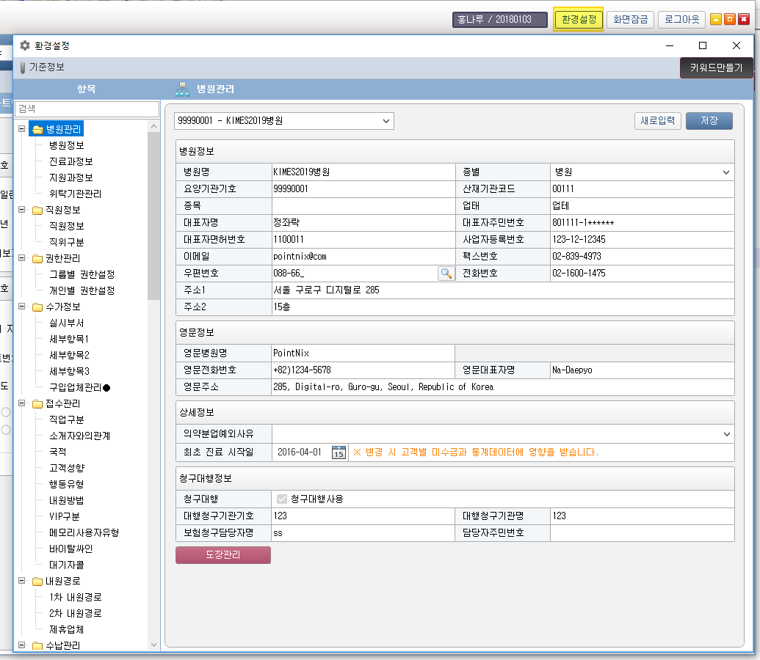This screenshot has width=760, height=660.
Task: Click the 검색 search input field
Action: coord(87,109)
